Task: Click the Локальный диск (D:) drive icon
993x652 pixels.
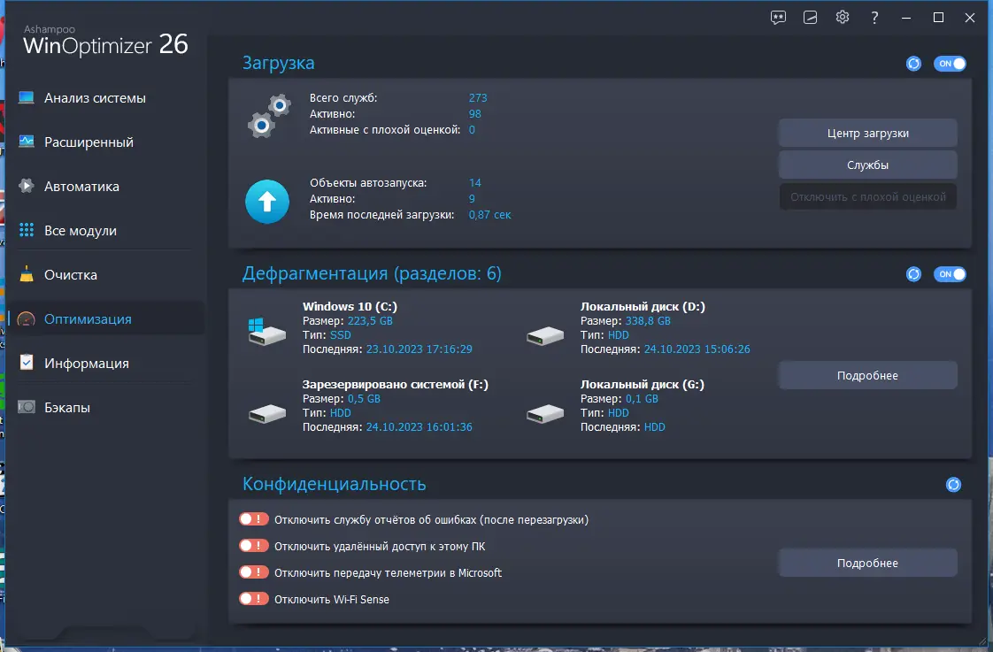Action: [x=544, y=335]
